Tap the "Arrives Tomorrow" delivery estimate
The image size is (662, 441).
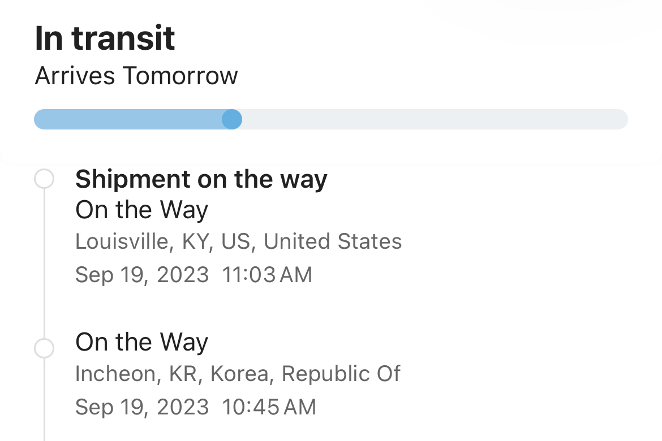click(136, 76)
